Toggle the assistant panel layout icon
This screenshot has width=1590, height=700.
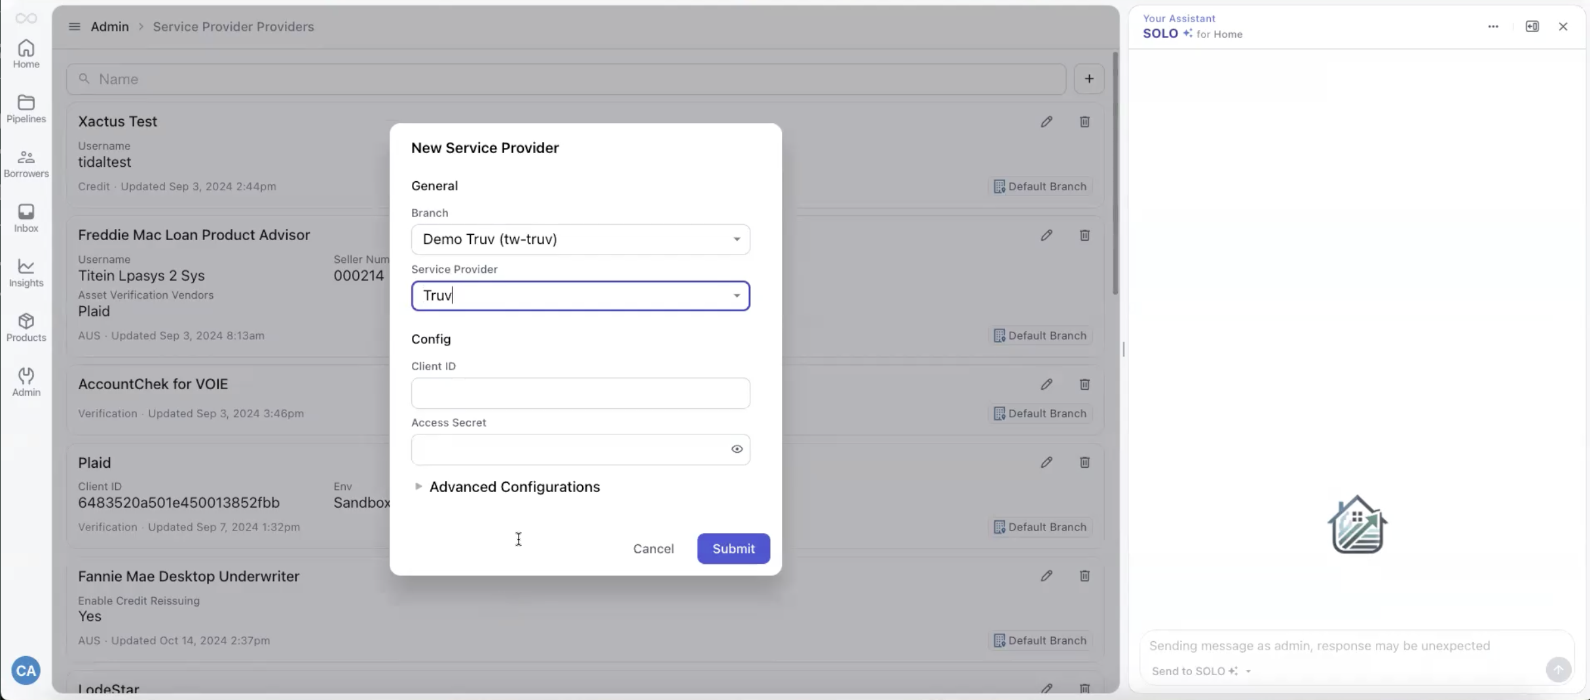1532,26
